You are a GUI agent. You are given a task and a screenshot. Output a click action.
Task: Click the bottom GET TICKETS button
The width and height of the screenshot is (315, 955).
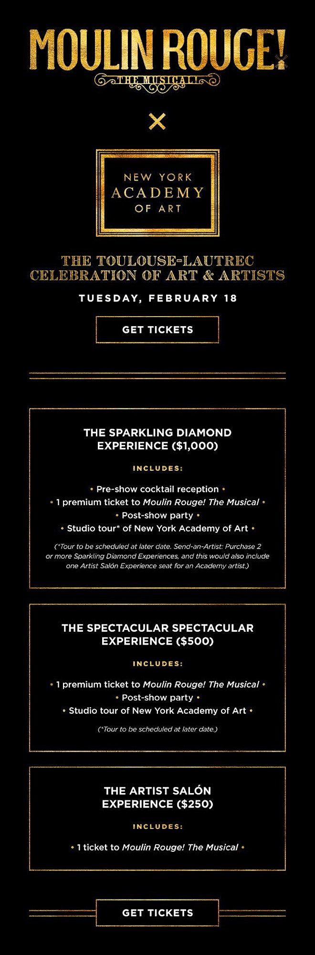(157, 913)
